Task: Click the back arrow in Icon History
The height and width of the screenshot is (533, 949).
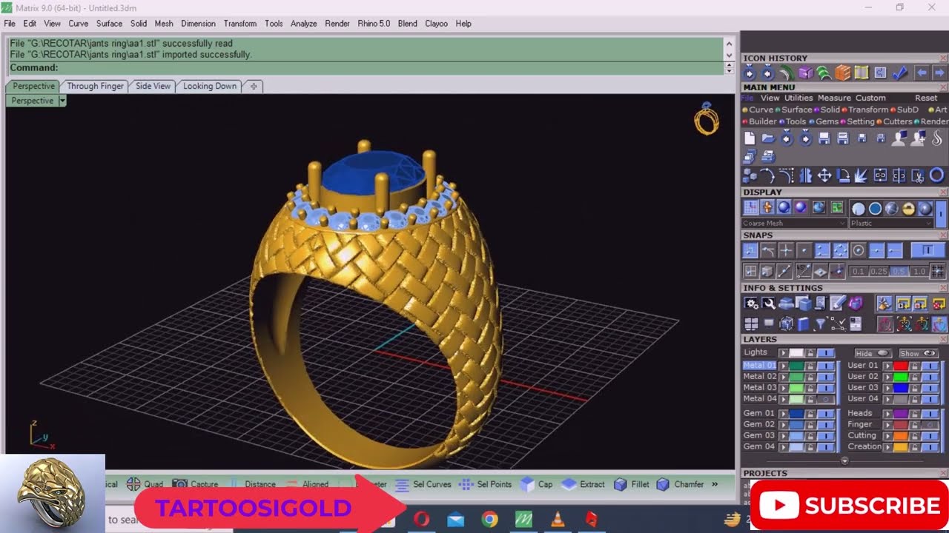Action: (x=922, y=73)
